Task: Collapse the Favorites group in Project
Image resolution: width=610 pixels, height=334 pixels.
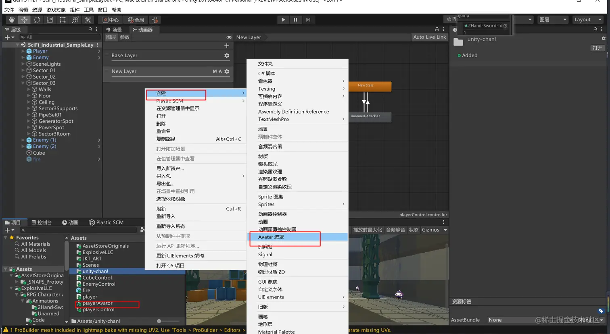Action: [6, 238]
